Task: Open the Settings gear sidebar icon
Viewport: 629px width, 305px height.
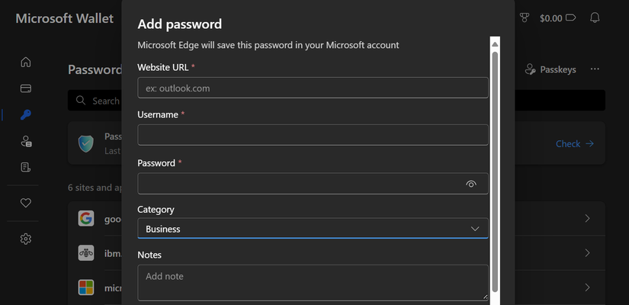Action: 25,239
